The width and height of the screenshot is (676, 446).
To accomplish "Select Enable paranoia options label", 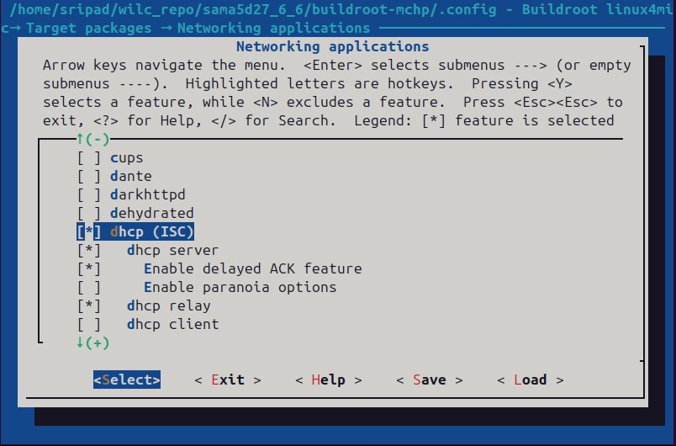I will (x=240, y=288).
